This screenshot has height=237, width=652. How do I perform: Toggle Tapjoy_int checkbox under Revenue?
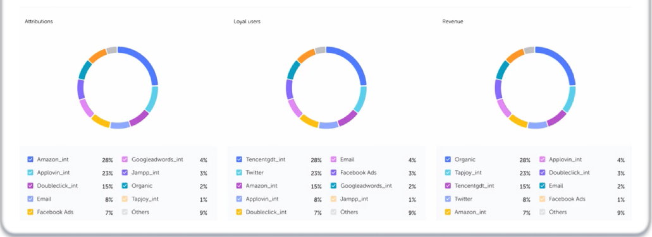pos(448,173)
